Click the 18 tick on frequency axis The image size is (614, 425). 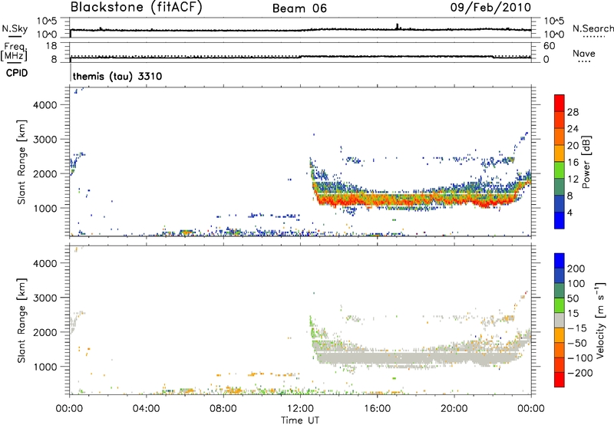pyautogui.click(x=51, y=46)
